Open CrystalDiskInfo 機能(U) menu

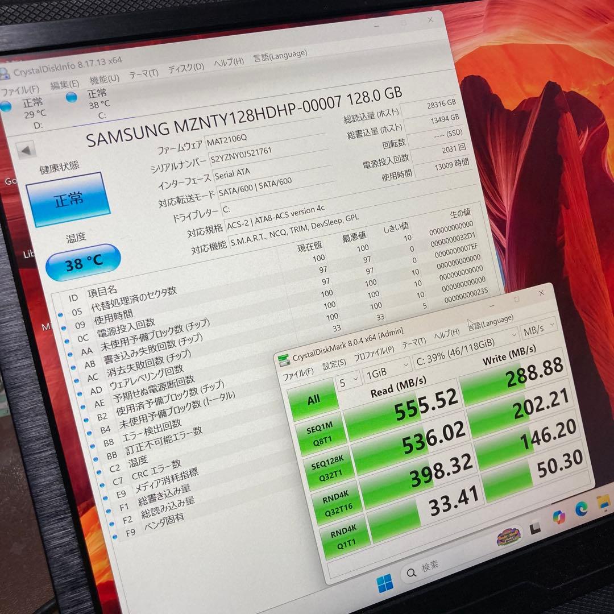pos(105,78)
